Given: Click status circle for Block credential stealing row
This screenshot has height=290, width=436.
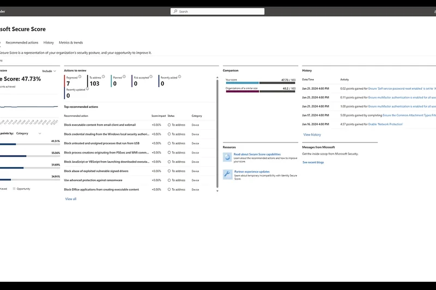Looking at the screenshot, I should coord(169,134).
